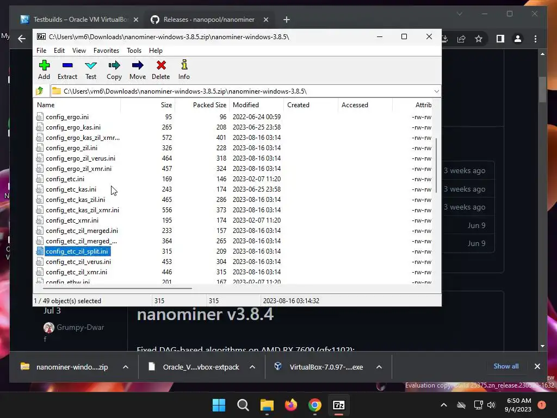
Task: Select config_ergo.ini file
Action: (x=67, y=117)
